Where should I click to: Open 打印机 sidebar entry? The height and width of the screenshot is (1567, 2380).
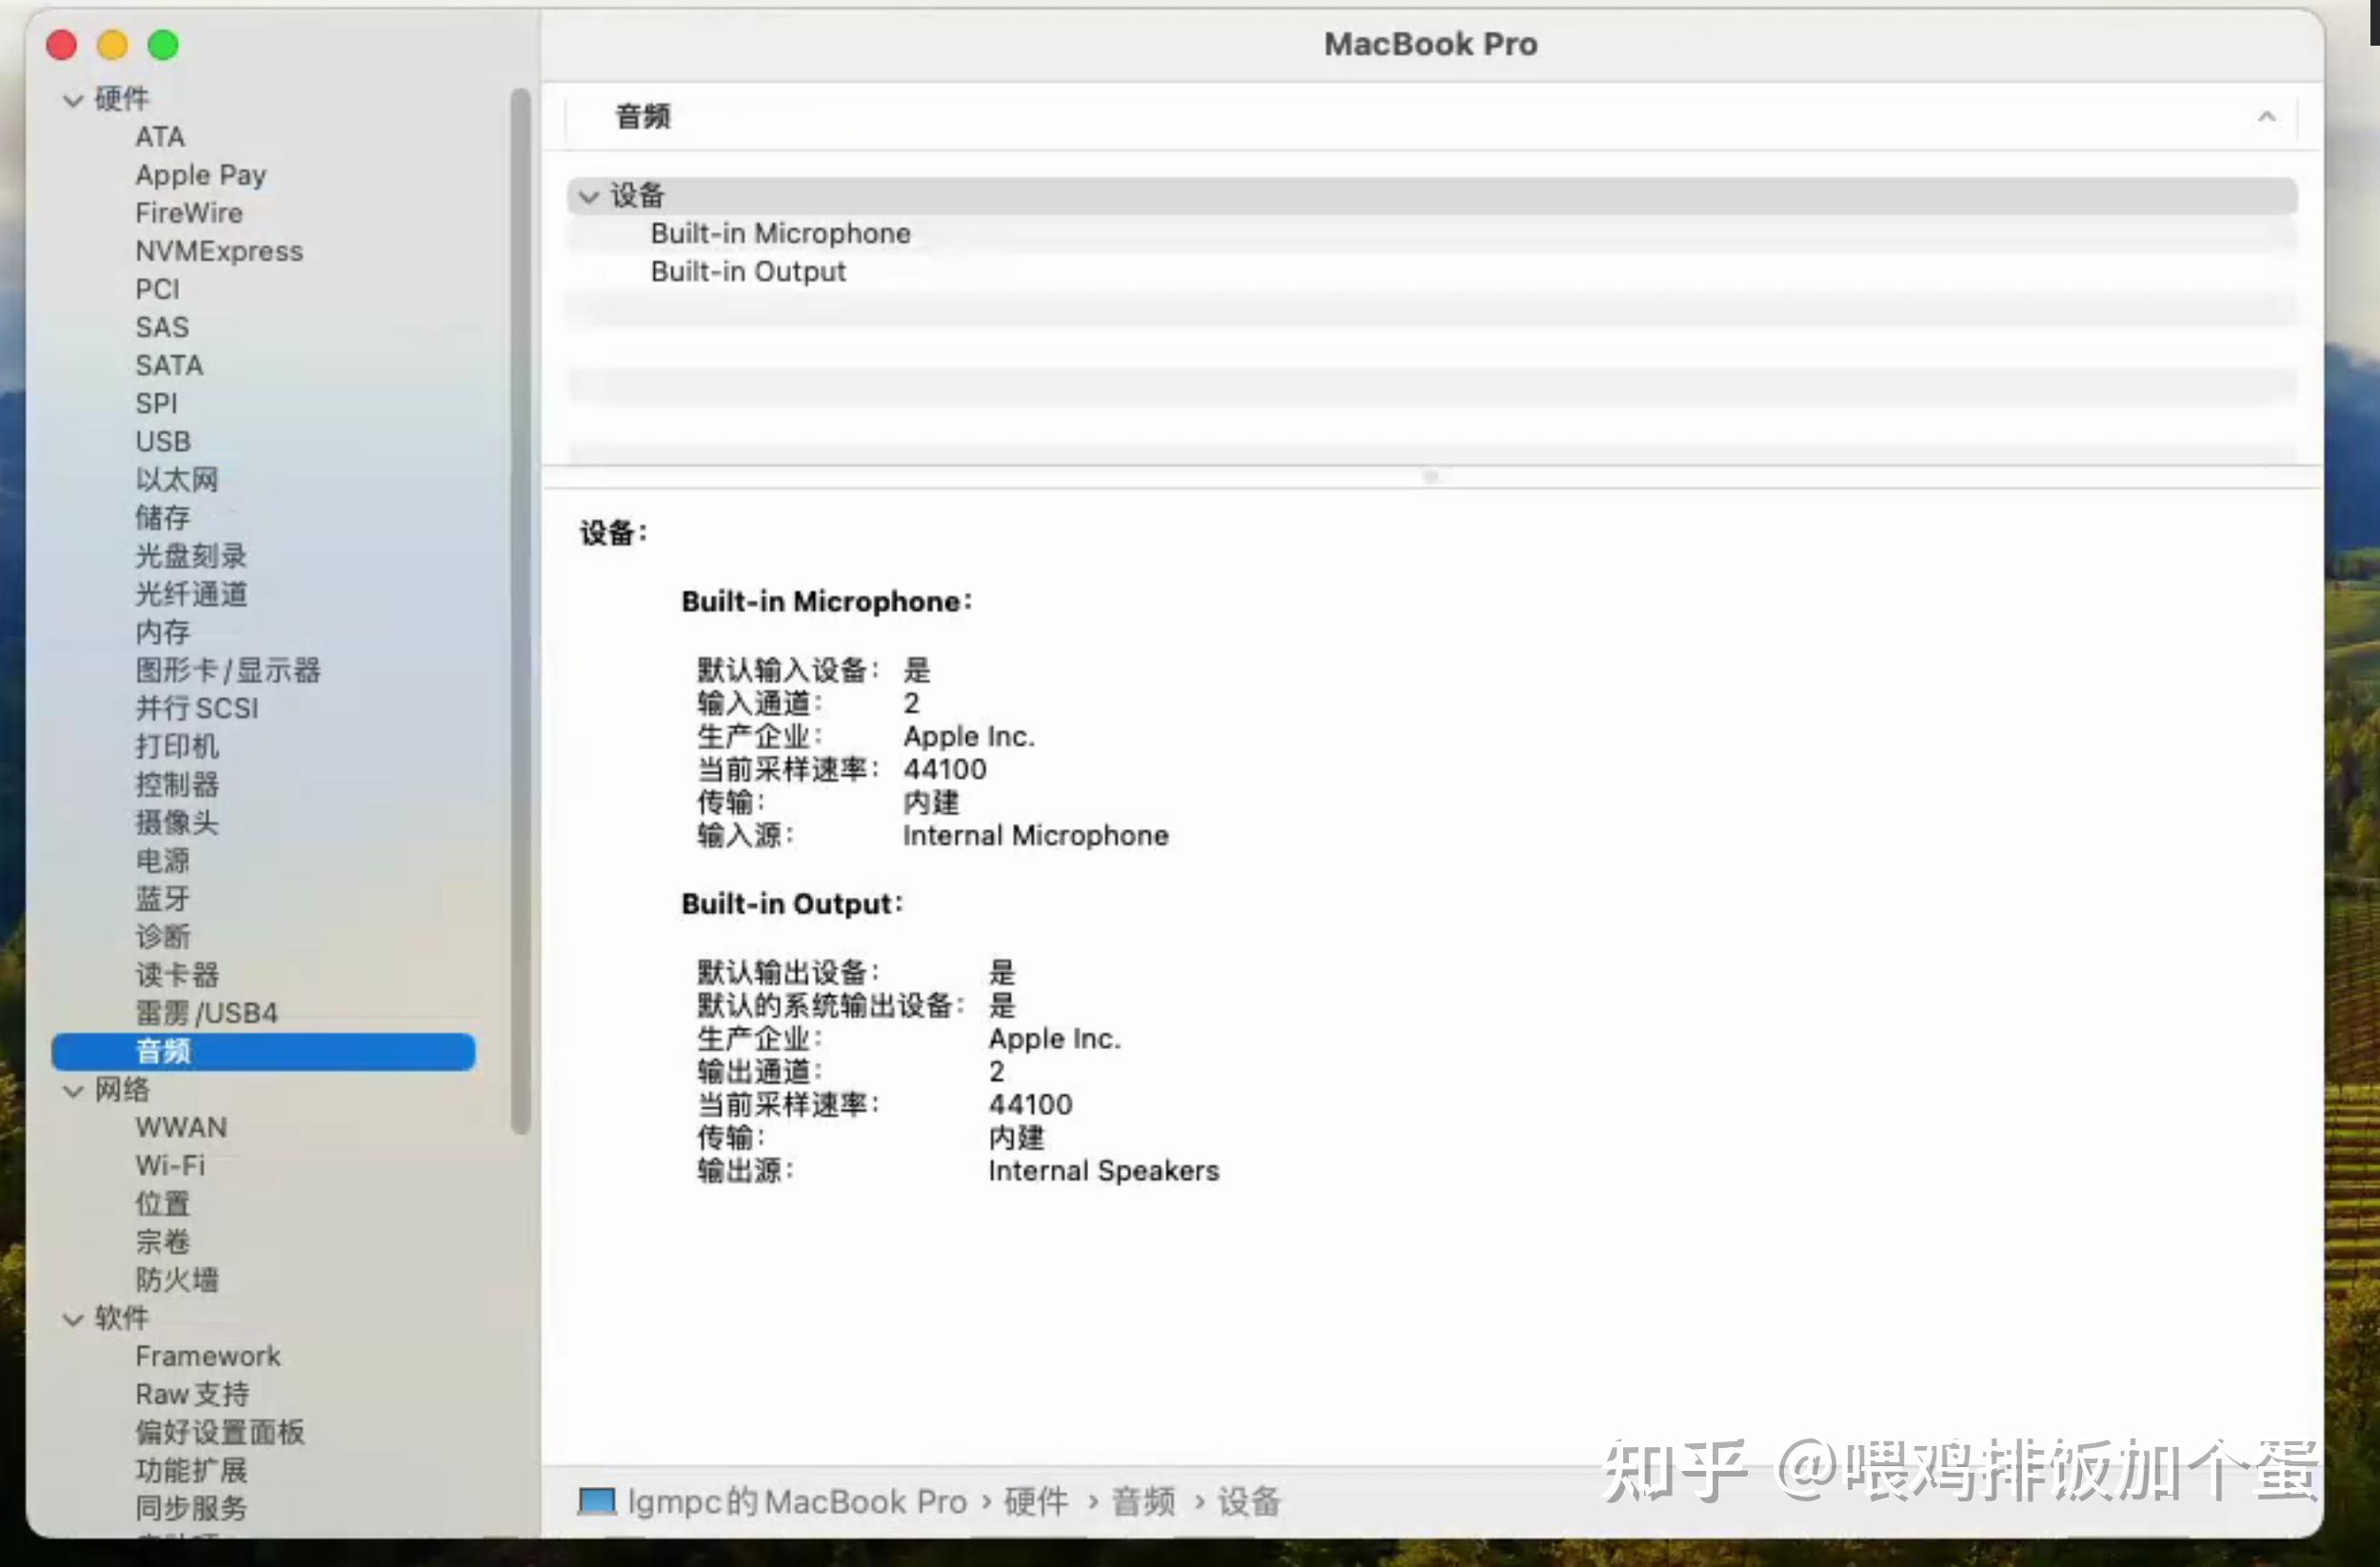click(177, 746)
